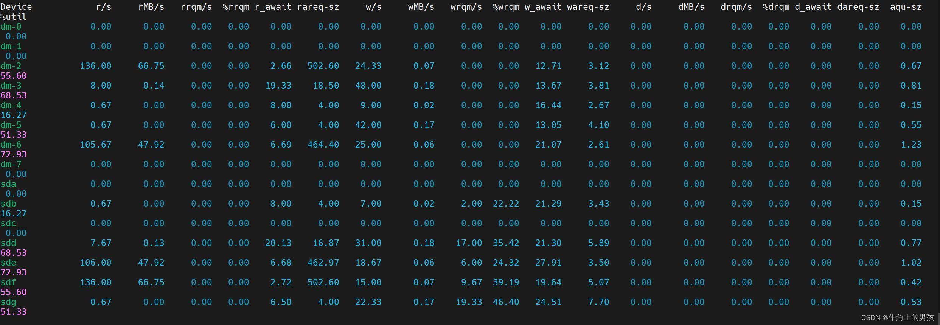Click sdg wareq-sz value 7.70
The width and height of the screenshot is (940, 325).
coord(599,302)
